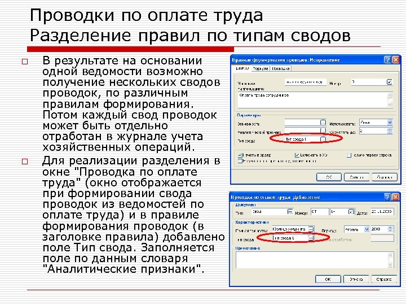
Task: Click 'Примечание' scroll-down arrow
Action: pos(390,265)
